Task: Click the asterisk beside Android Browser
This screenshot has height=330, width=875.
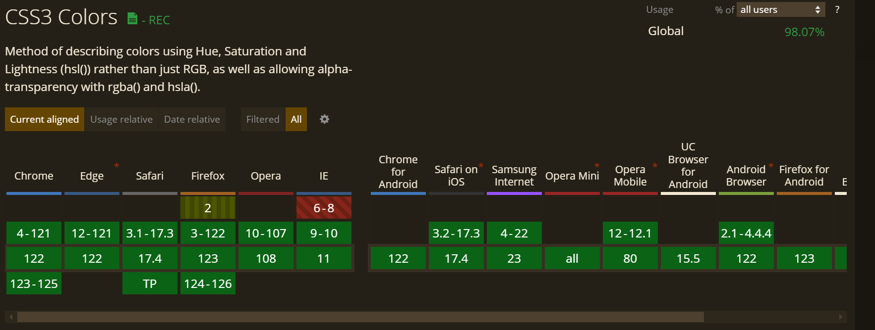Action: (771, 165)
